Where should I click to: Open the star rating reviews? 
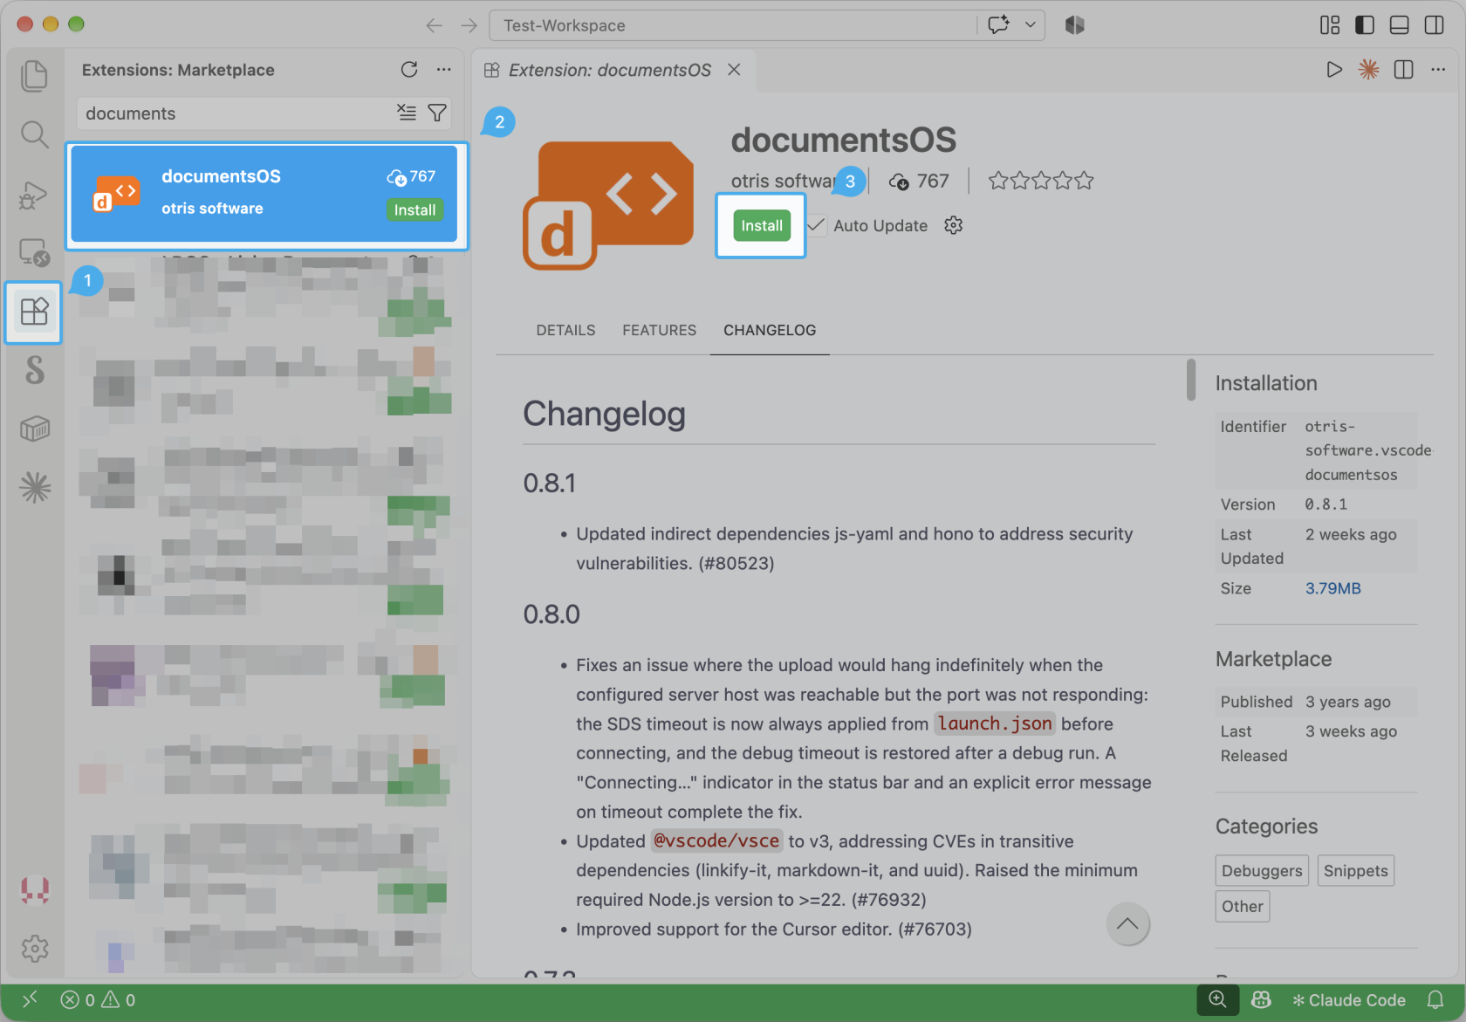tap(1041, 181)
